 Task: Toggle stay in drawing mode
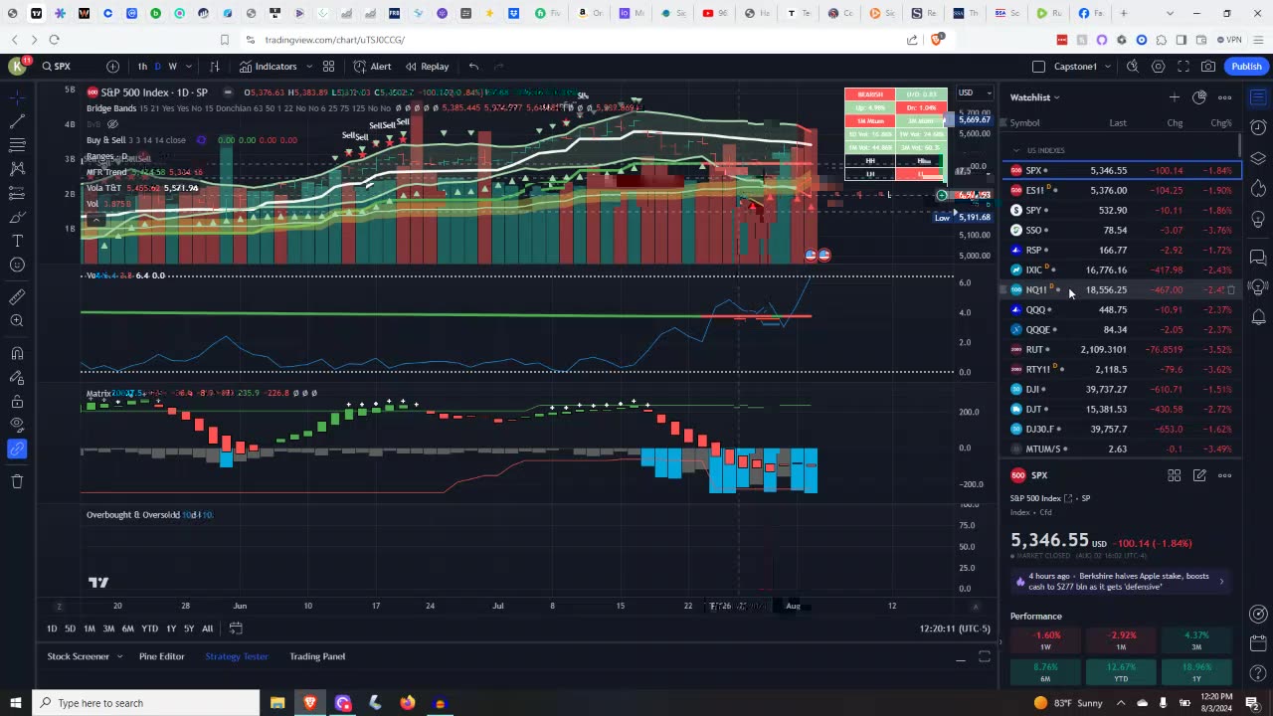click(x=17, y=378)
